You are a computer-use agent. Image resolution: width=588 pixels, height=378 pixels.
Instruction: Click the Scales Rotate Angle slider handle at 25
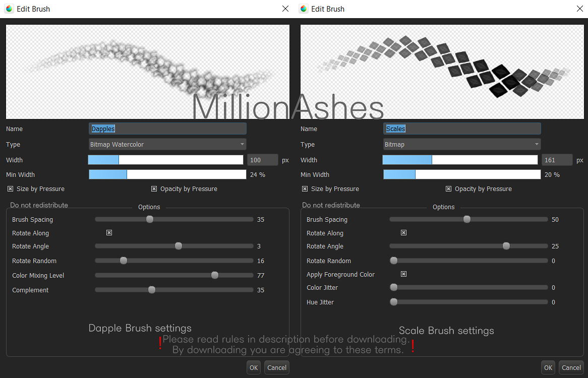coord(506,246)
